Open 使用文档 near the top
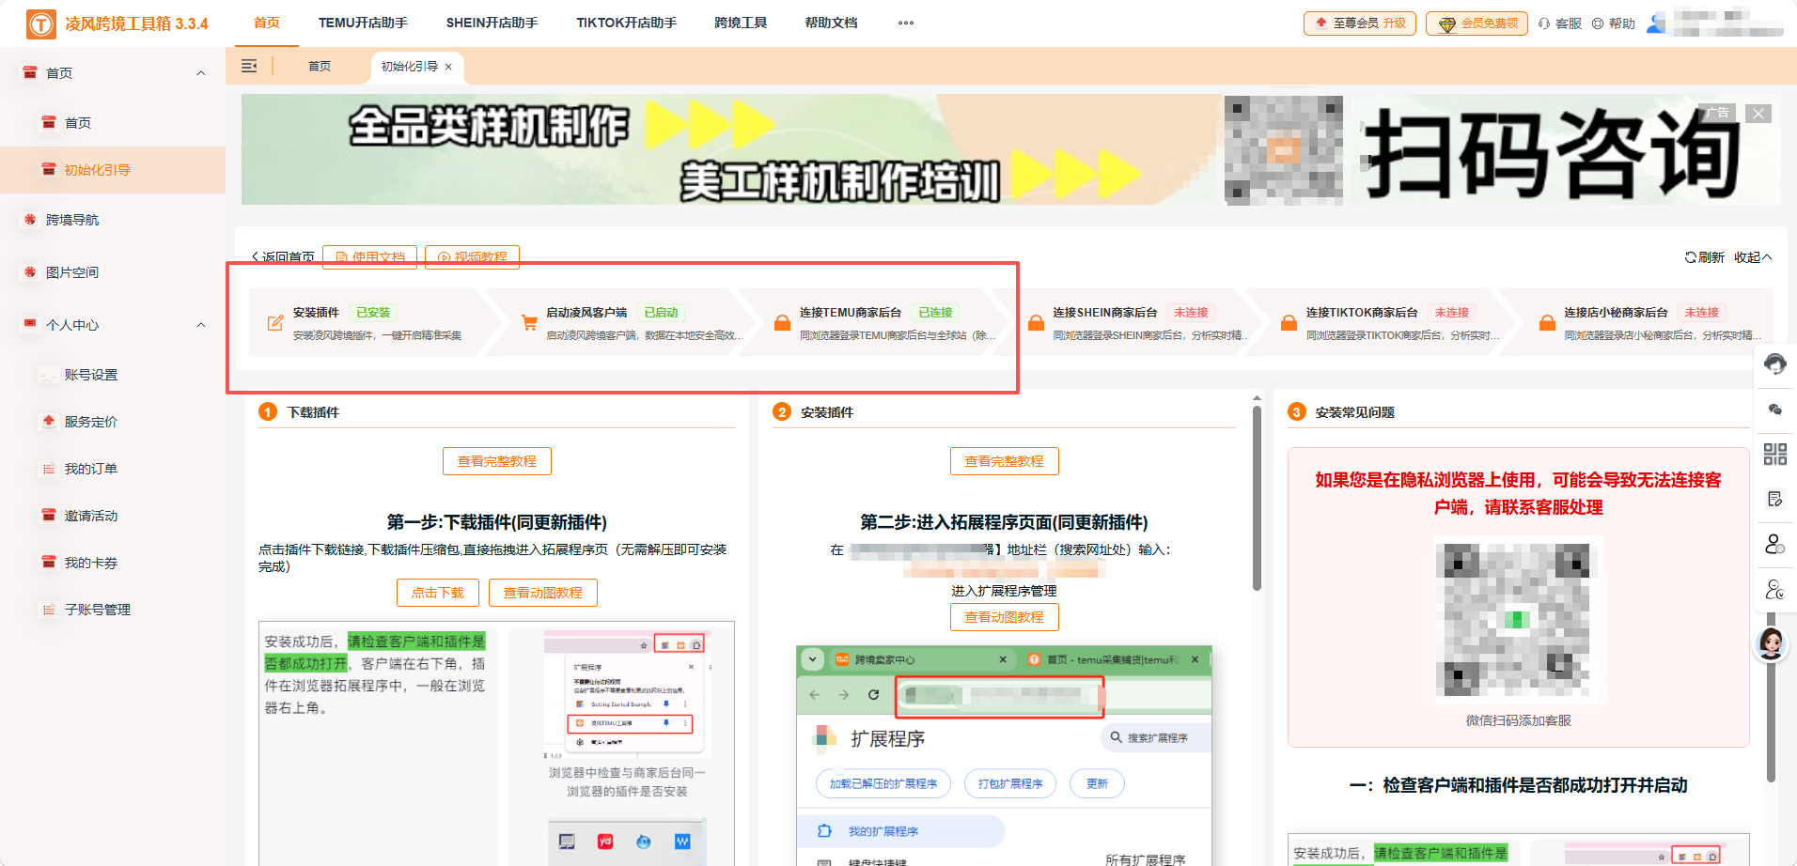The width and height of the screenshot is (1797, 866). point(369,256)
